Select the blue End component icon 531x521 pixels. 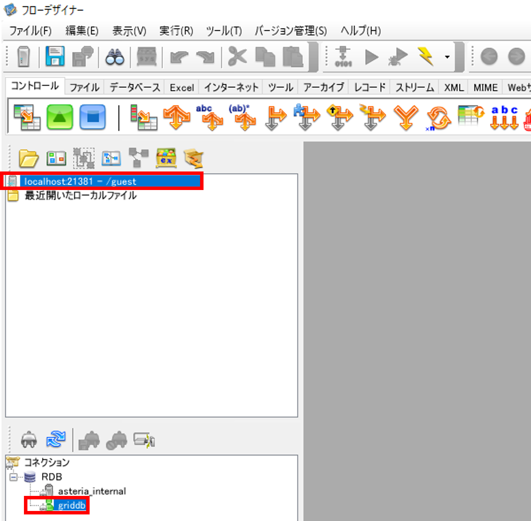pyautogui.click(x=92, y=117)
